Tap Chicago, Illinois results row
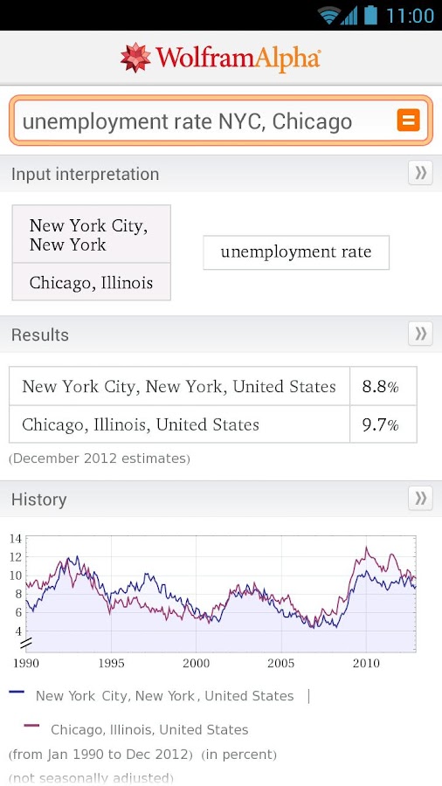The width and height of the screenshot is (442, 786). tap(213, 424)
